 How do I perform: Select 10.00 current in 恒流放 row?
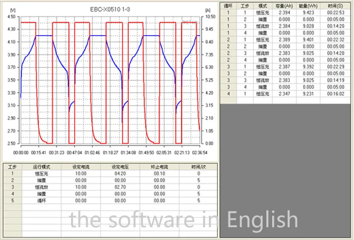(81, 187)
